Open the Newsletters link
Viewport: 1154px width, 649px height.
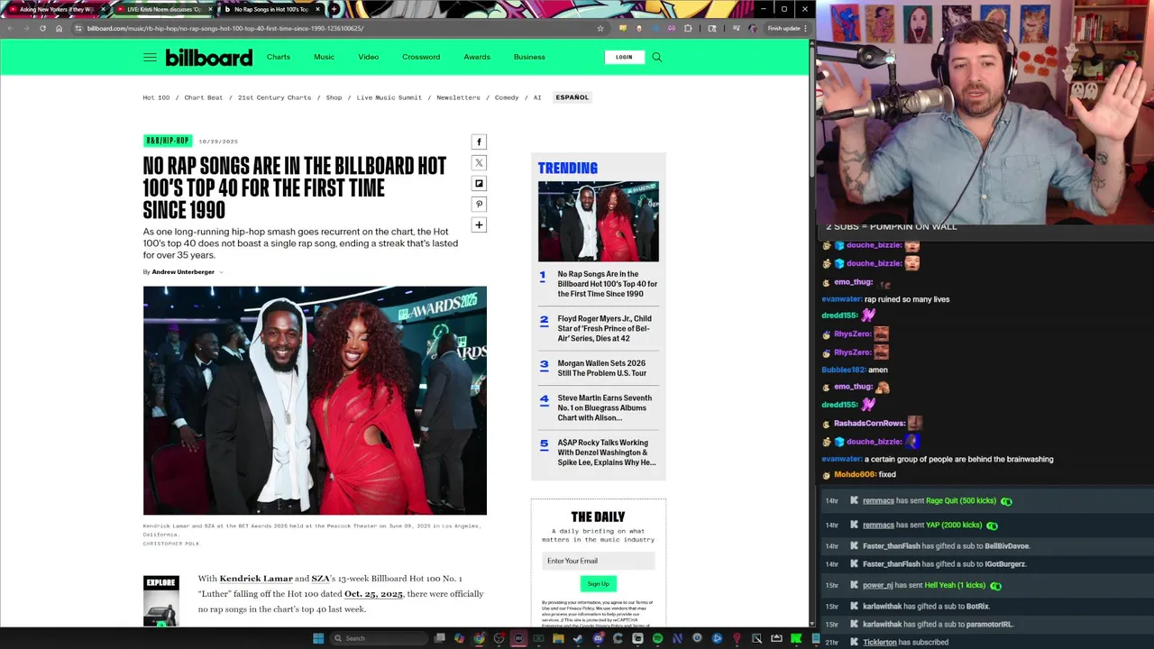(x=458, y=97)
